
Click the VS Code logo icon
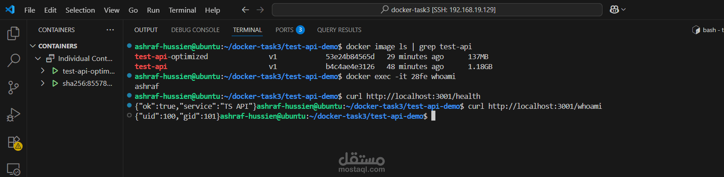click(x=10, y=9)
